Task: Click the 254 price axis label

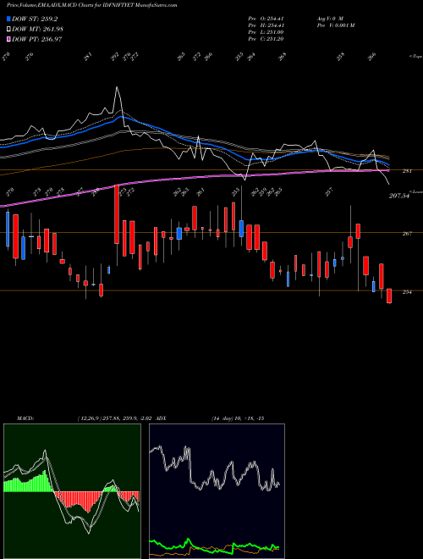Action: coord(407,292)
